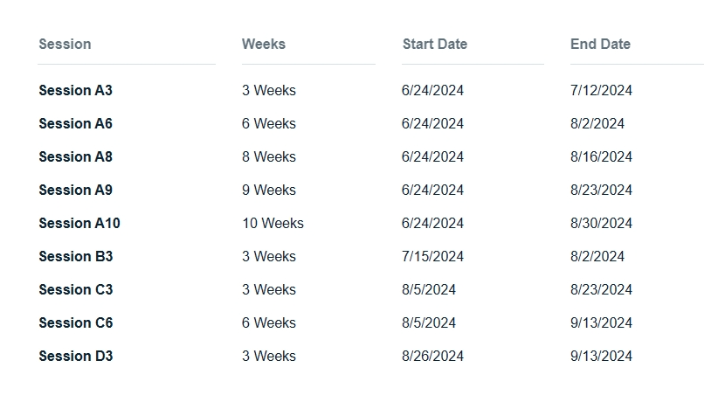The width and height of the screenshot is (718, 409).
Task: Click the Session column header
Action: (65, 44)
